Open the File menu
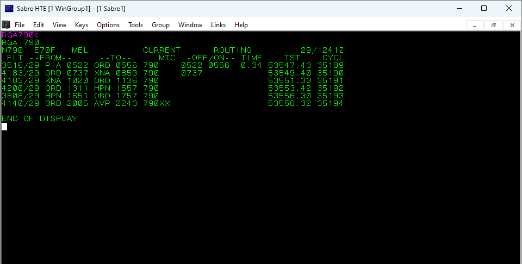Viewport: 522px width, 264px height. (20, 25)
